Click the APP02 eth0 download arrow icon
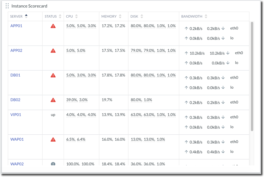This screenshot has width=264, height=177. pos(228,53)
